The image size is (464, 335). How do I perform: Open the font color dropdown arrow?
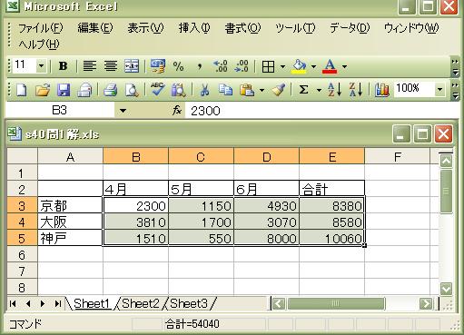click(x=344, y=66)
